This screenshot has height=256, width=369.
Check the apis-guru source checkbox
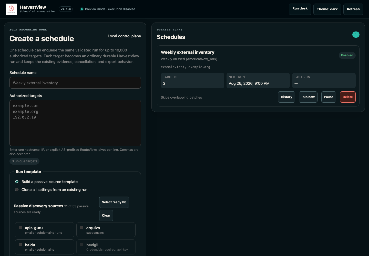(20, 228)
